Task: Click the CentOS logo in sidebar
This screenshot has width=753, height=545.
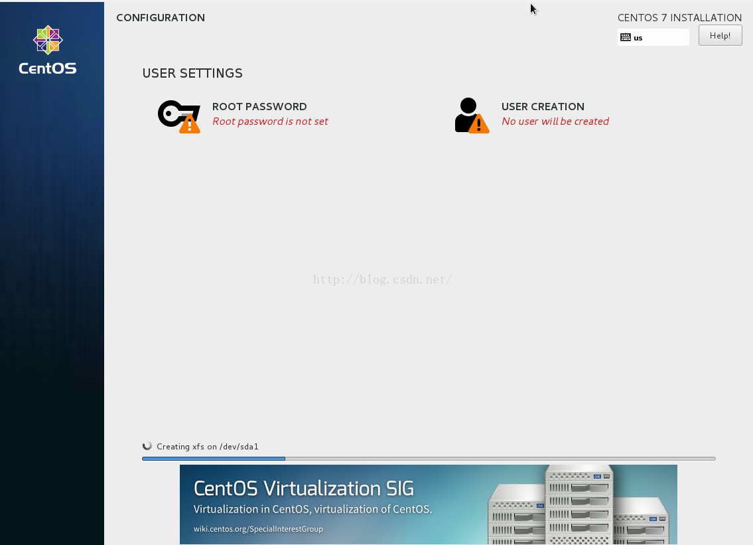Action: 48,50
